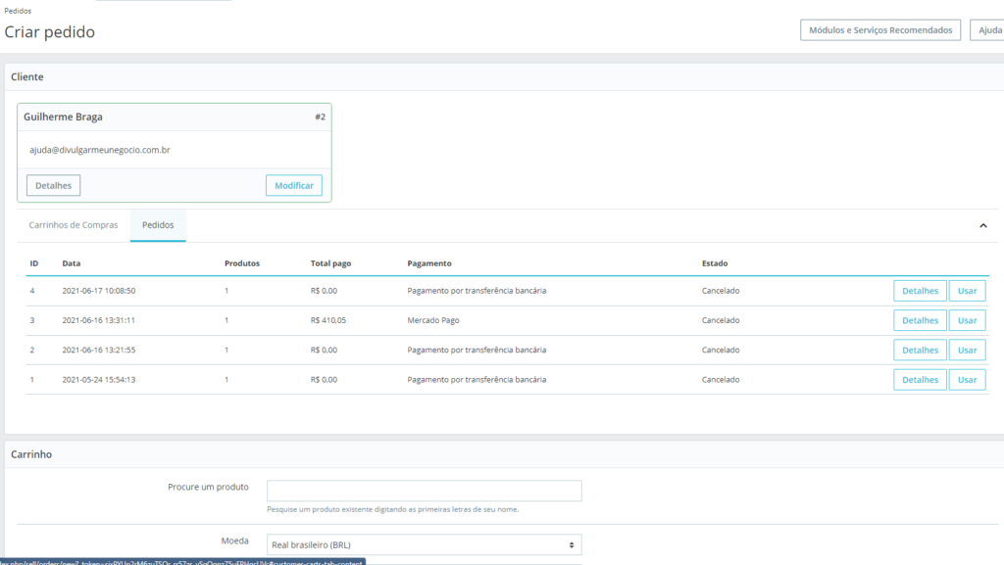The height and width of the screenshot is (565, 1004).
Task: Select the Pedidos tab
Action: tap(158, 225)
